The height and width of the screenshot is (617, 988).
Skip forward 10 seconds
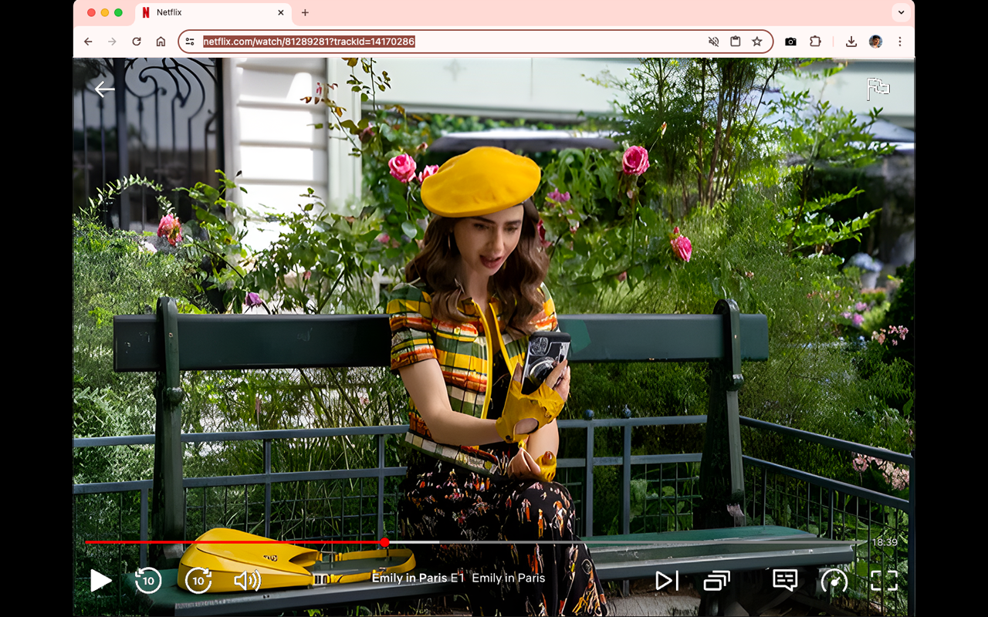tap(198, 580)
